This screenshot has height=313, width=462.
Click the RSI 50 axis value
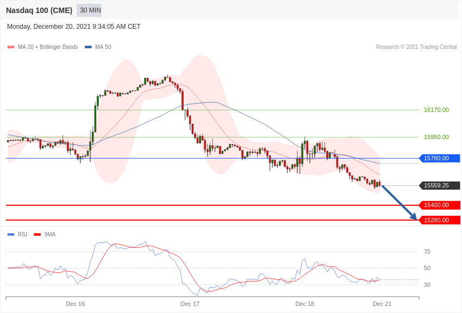(x=427, y=268)
